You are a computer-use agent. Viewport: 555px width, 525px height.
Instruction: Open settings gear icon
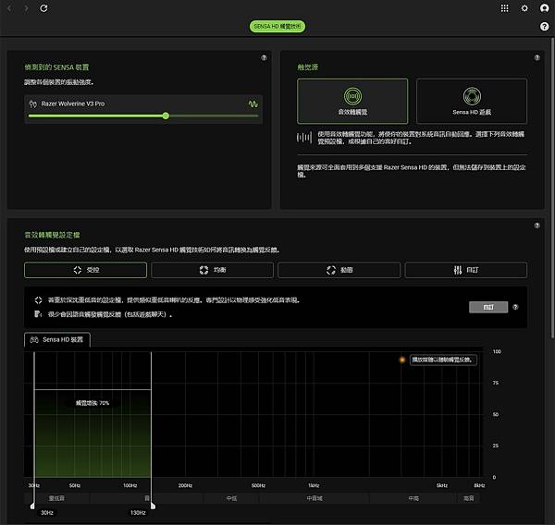[524, 8]
